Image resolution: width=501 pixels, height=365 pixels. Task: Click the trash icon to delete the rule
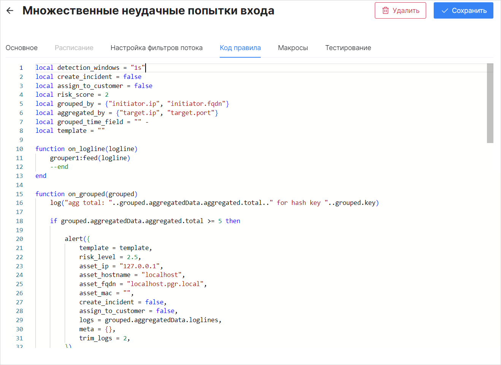(x=385, y=11)
